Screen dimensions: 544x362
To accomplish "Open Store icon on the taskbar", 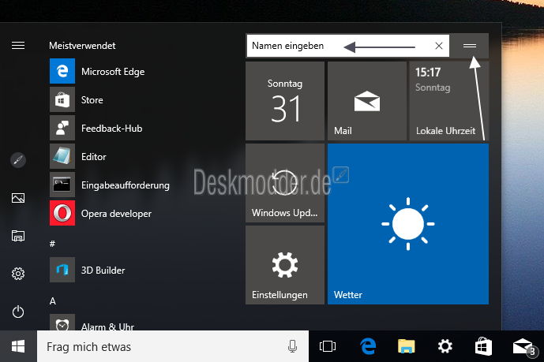I will pyautogui.click(x=484, y=346).
